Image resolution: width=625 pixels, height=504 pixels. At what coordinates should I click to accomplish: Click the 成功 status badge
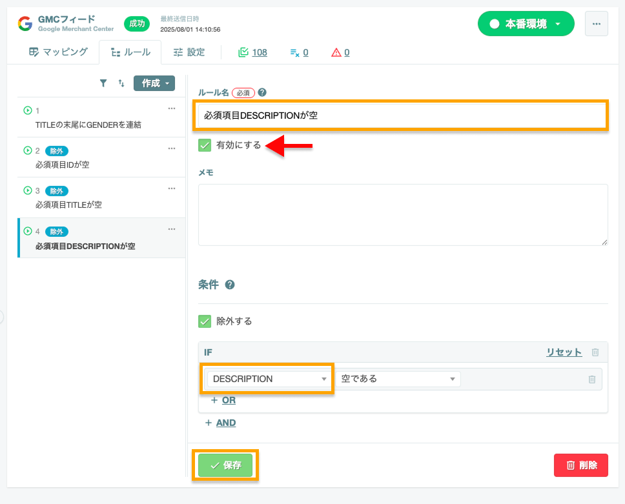[x=137, y=24]
